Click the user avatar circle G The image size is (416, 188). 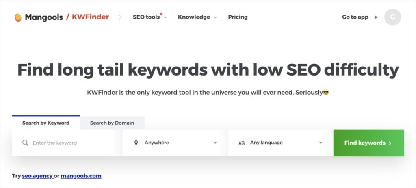392,17
